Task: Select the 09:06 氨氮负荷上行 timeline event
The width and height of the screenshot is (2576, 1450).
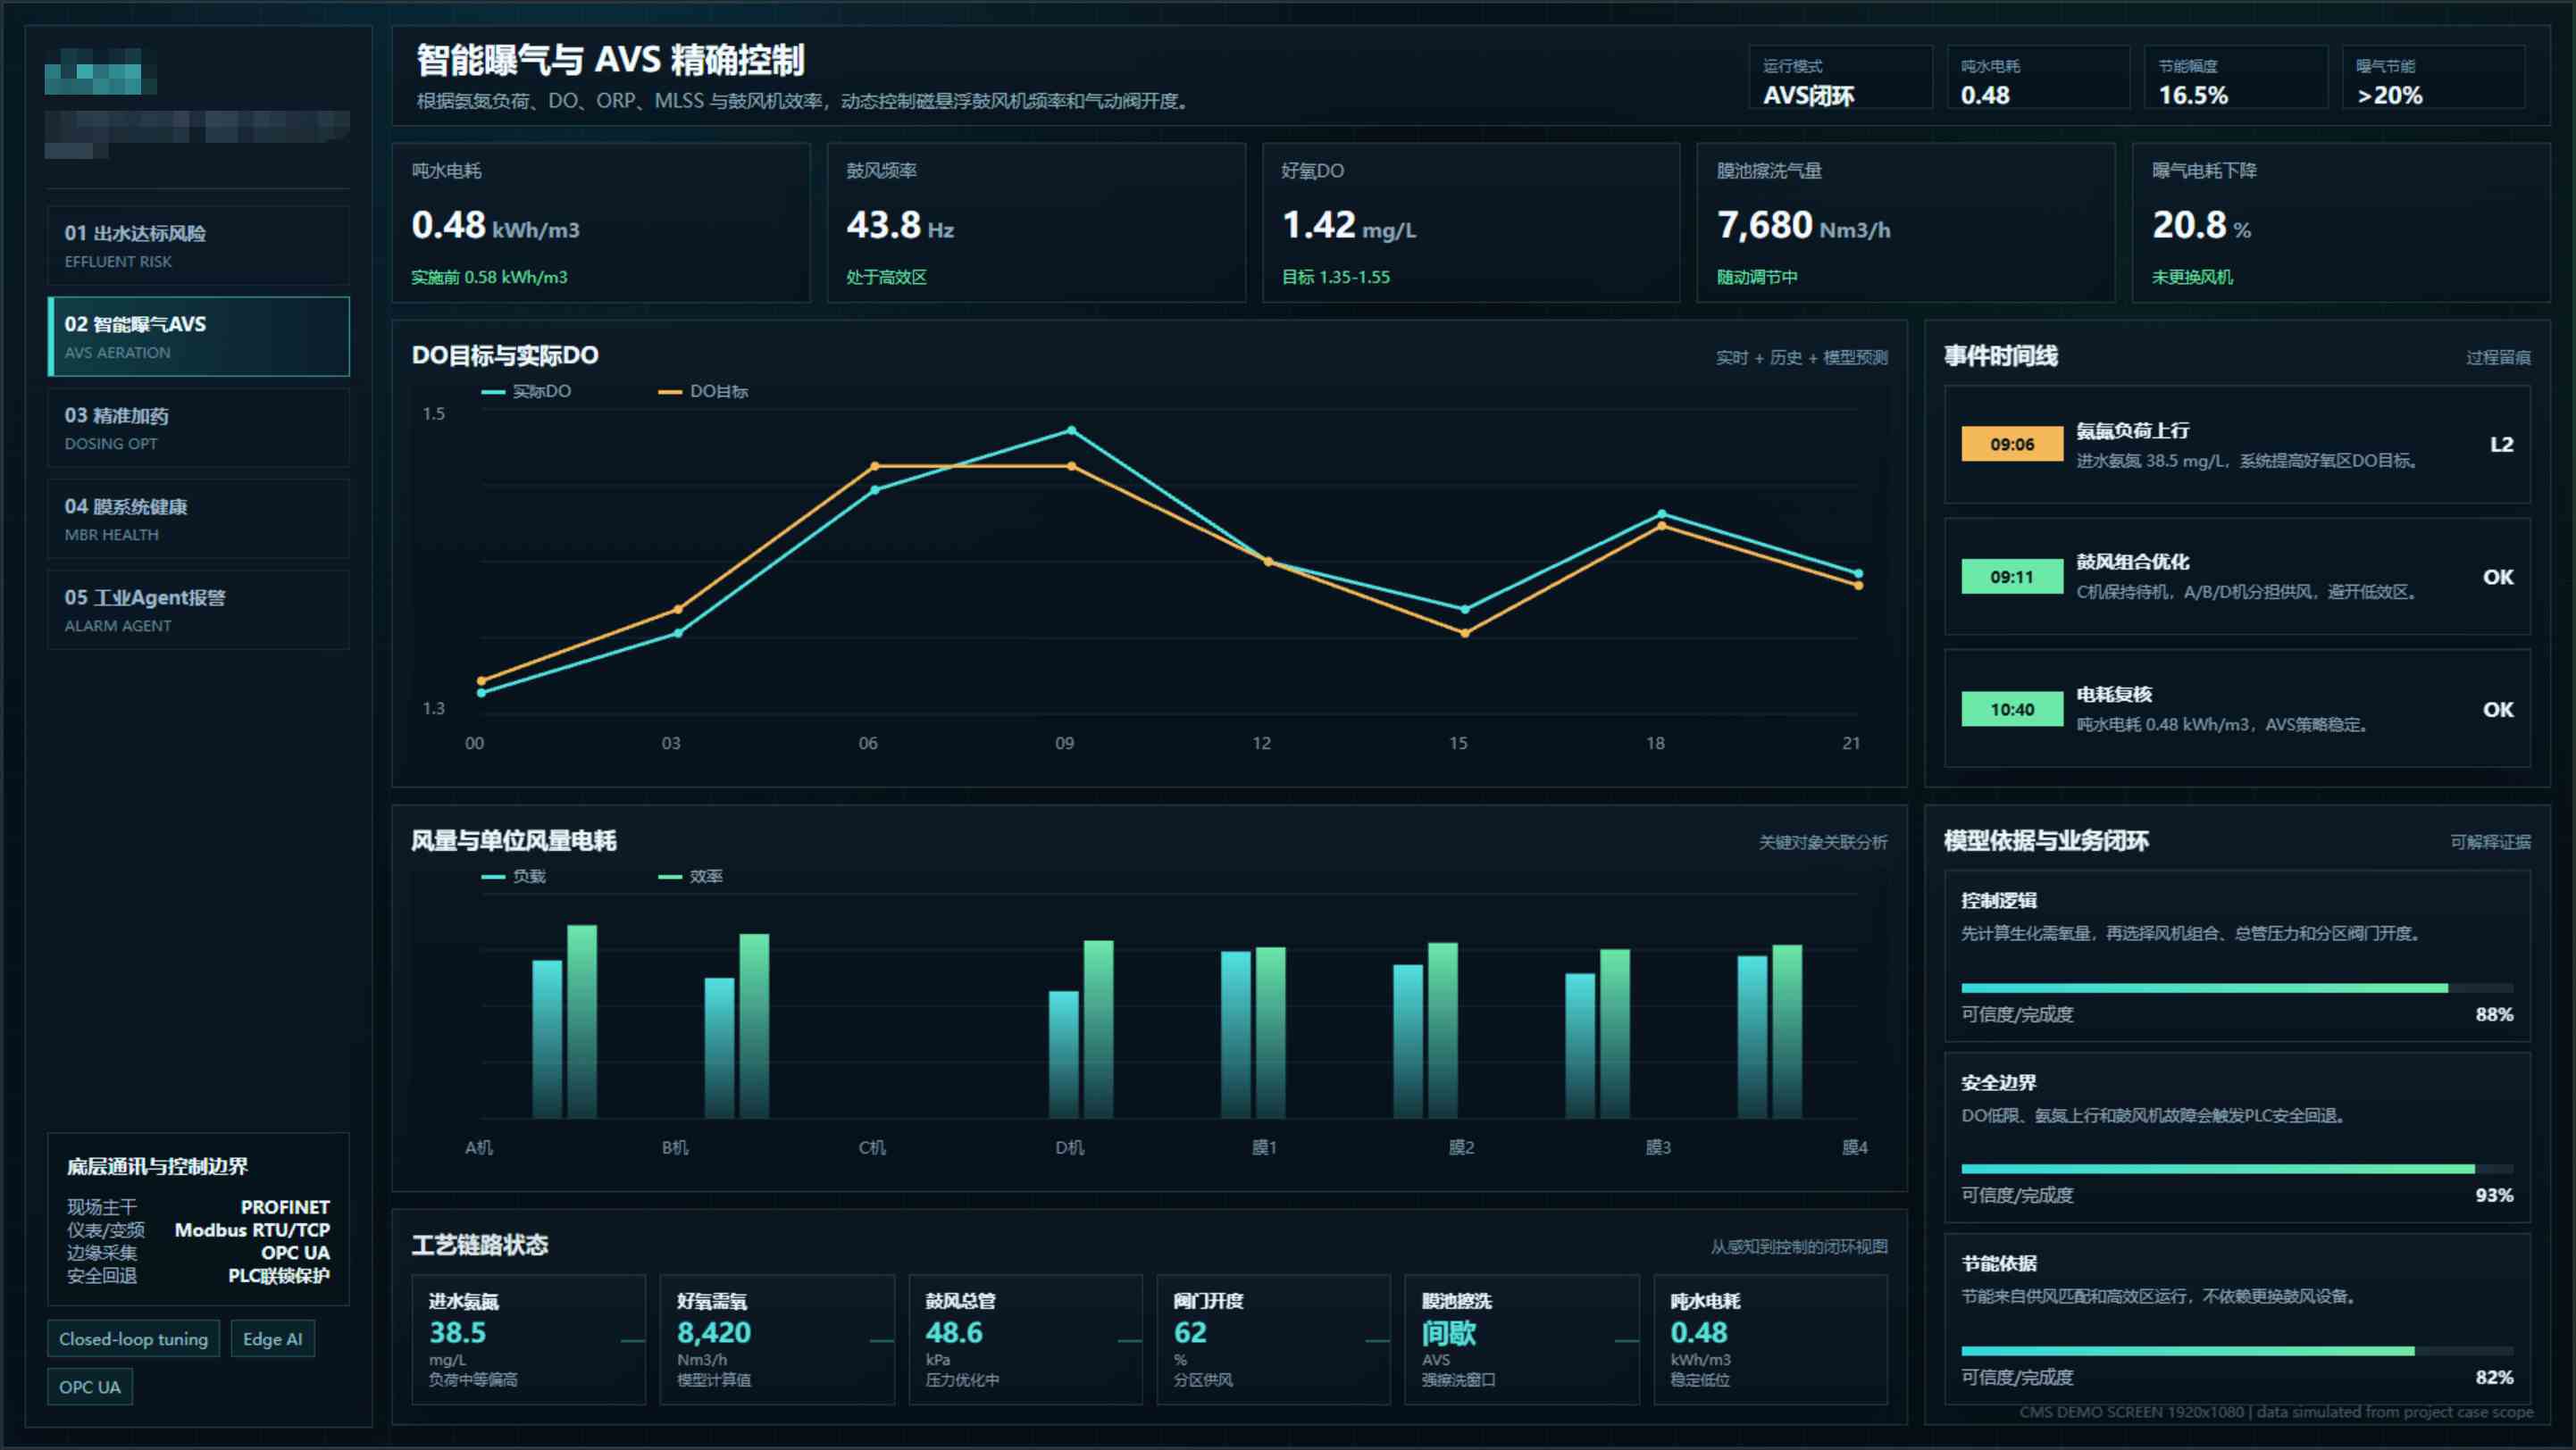Action: pos(2237,445)
